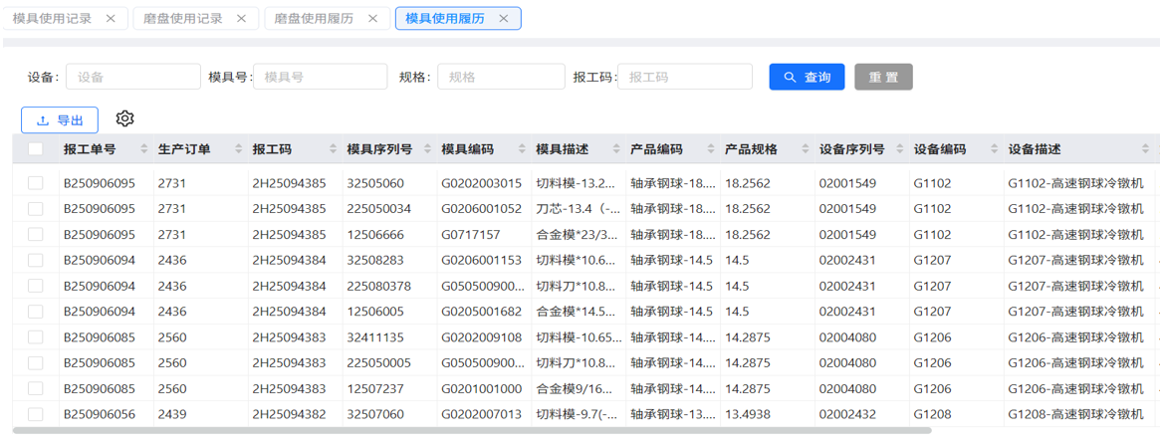Check the first row B250906095 checkbox
1163x440 pixels.
point(36,183)
